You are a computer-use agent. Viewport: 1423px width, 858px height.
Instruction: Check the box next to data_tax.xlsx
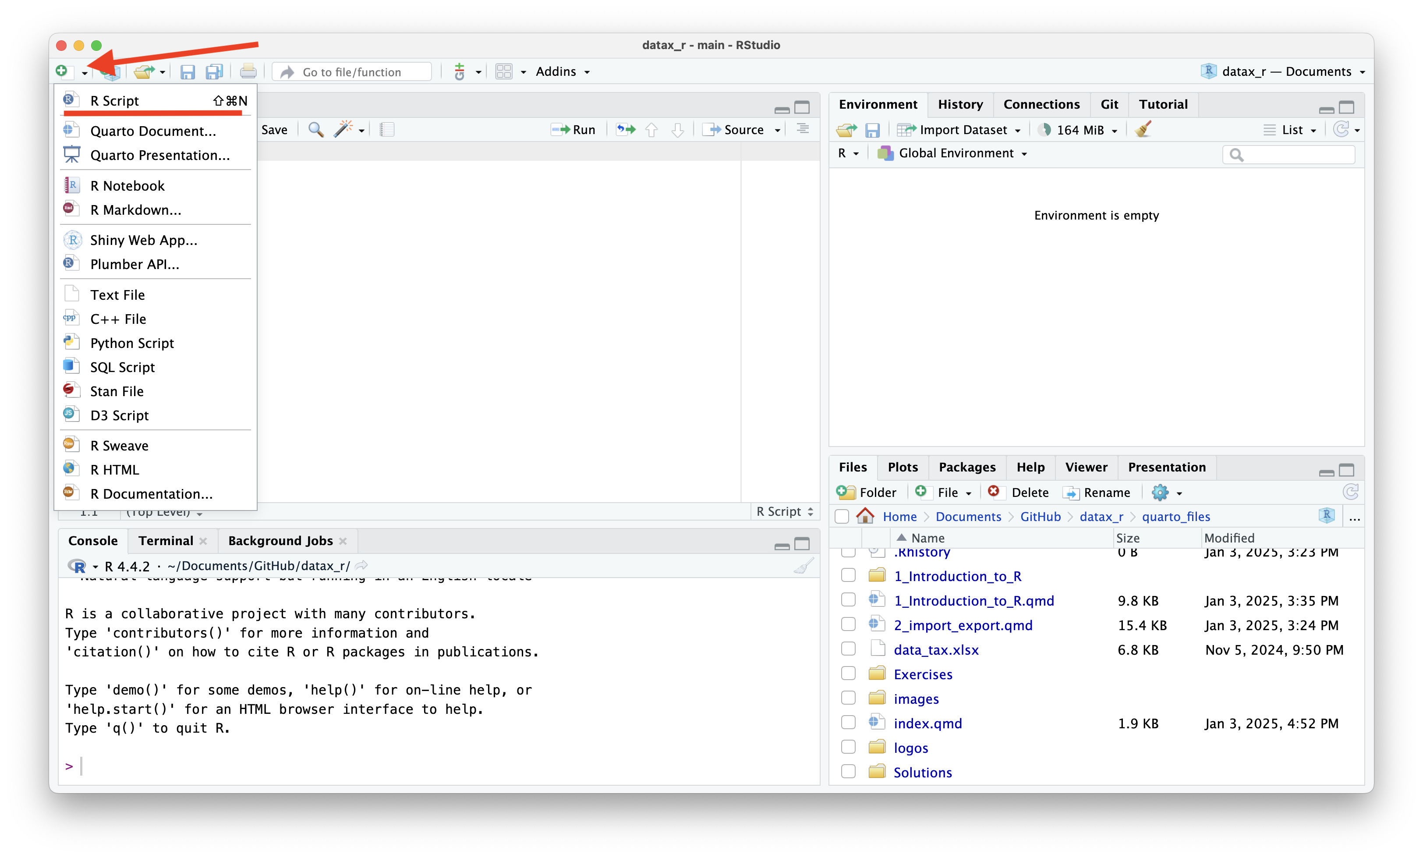point(848,649)
